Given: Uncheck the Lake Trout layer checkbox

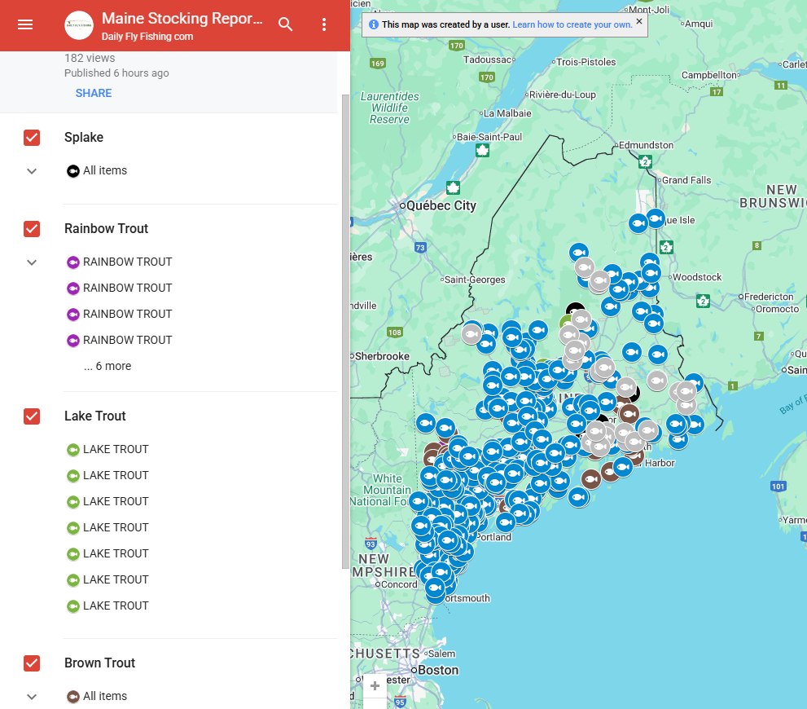Looking at the screenshot, I should click(32, 416).
